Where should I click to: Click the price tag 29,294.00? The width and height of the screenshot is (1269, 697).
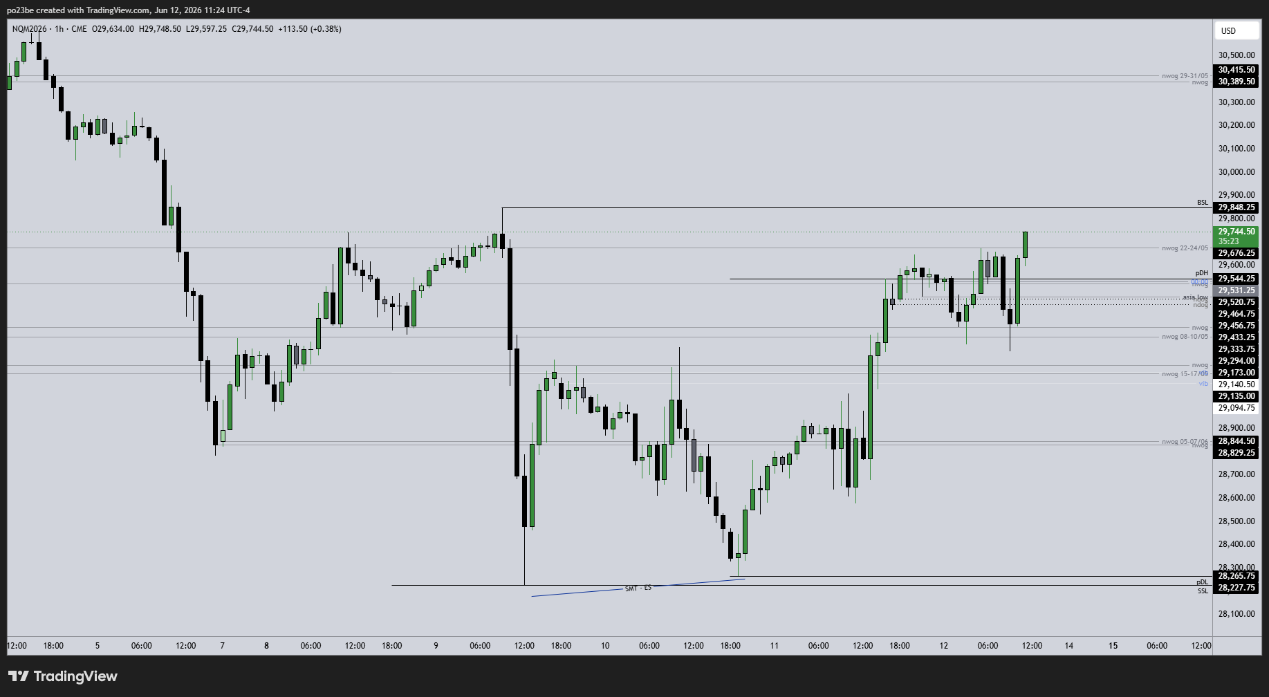(1236, 361)
